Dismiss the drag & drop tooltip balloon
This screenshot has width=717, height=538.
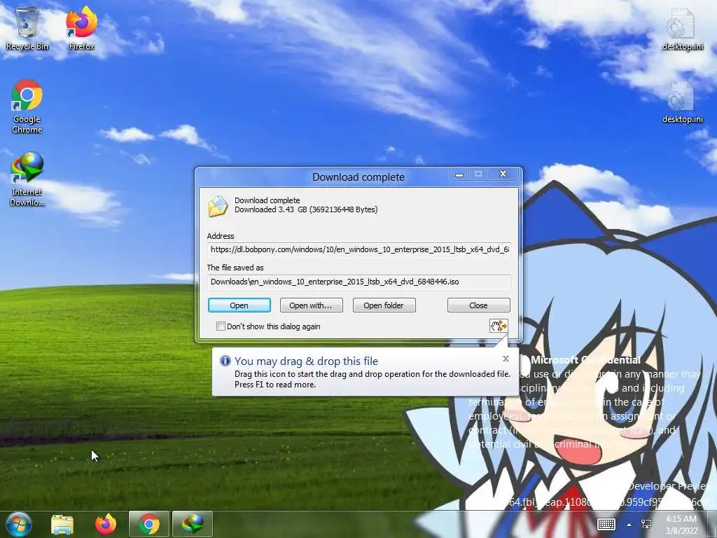(506, 359)
